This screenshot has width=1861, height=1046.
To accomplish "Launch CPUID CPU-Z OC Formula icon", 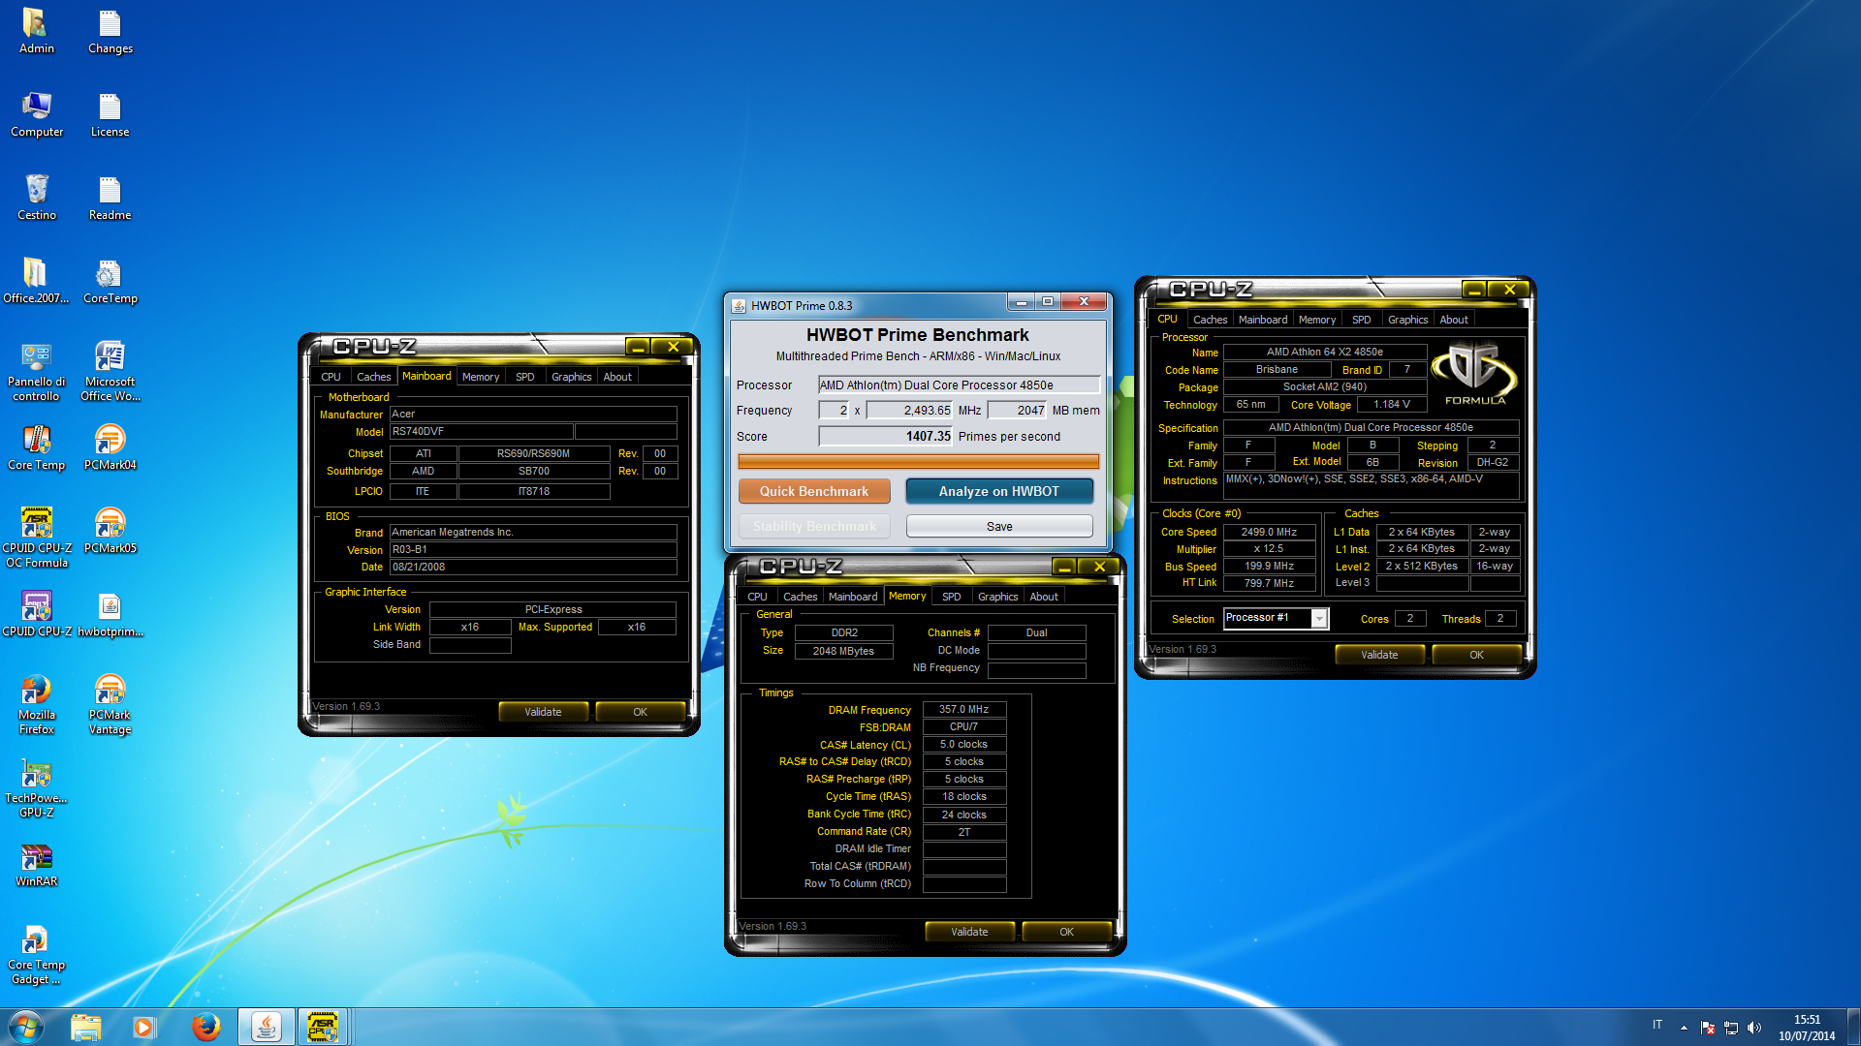I will [36, 538].
